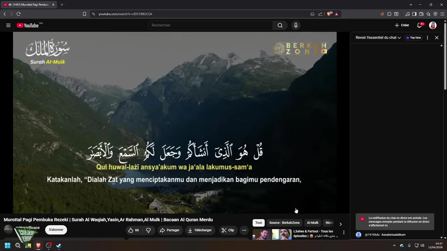
Task: Open Brave Leo AI sparkle icon
Action: click(428, 14)
